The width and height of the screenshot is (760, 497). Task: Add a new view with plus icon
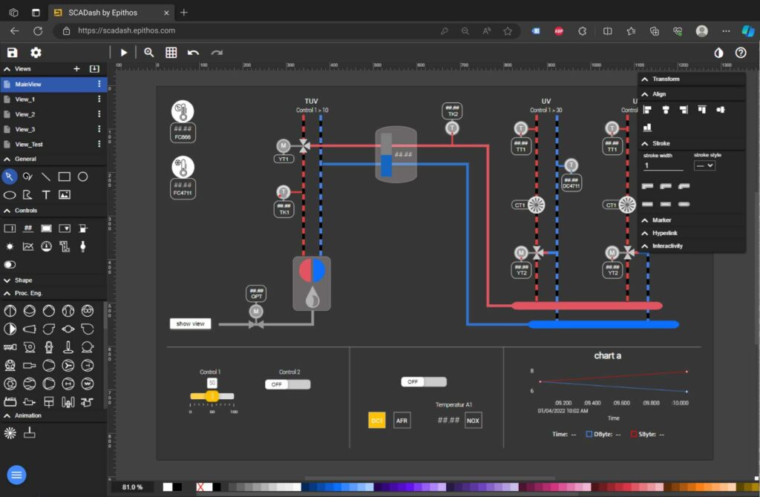point(76,69)
